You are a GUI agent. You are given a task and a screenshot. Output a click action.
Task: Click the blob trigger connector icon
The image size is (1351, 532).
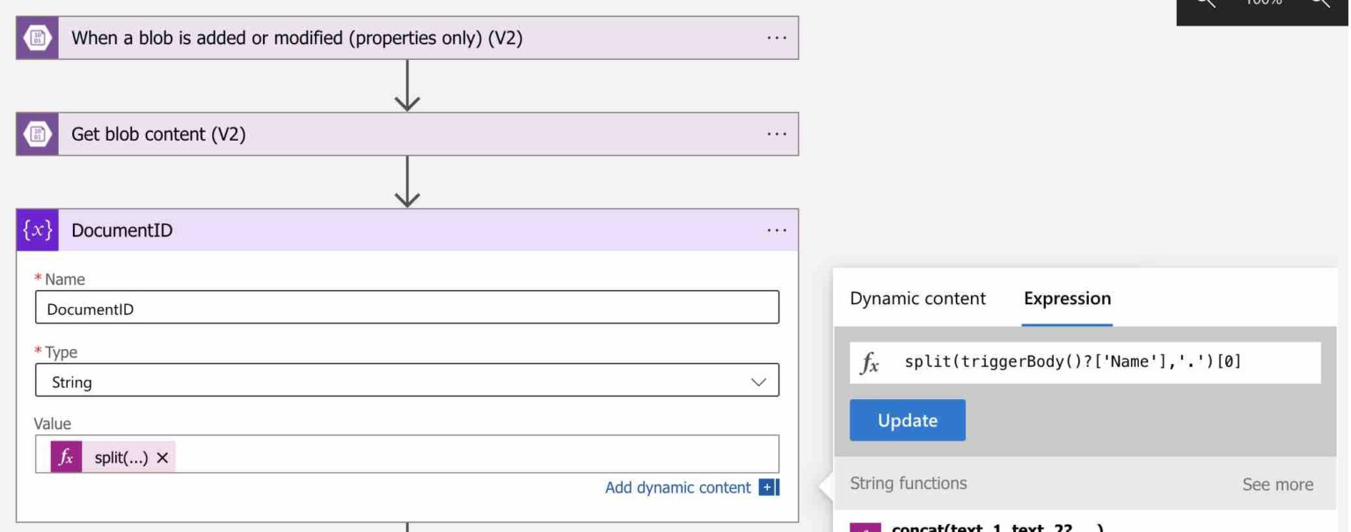pos(38,38)
